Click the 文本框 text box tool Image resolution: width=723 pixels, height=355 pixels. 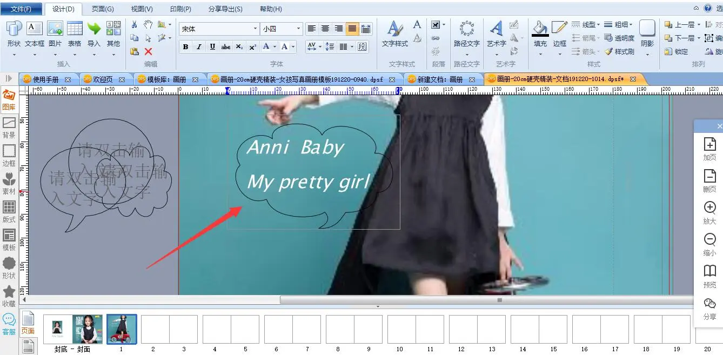35,34
